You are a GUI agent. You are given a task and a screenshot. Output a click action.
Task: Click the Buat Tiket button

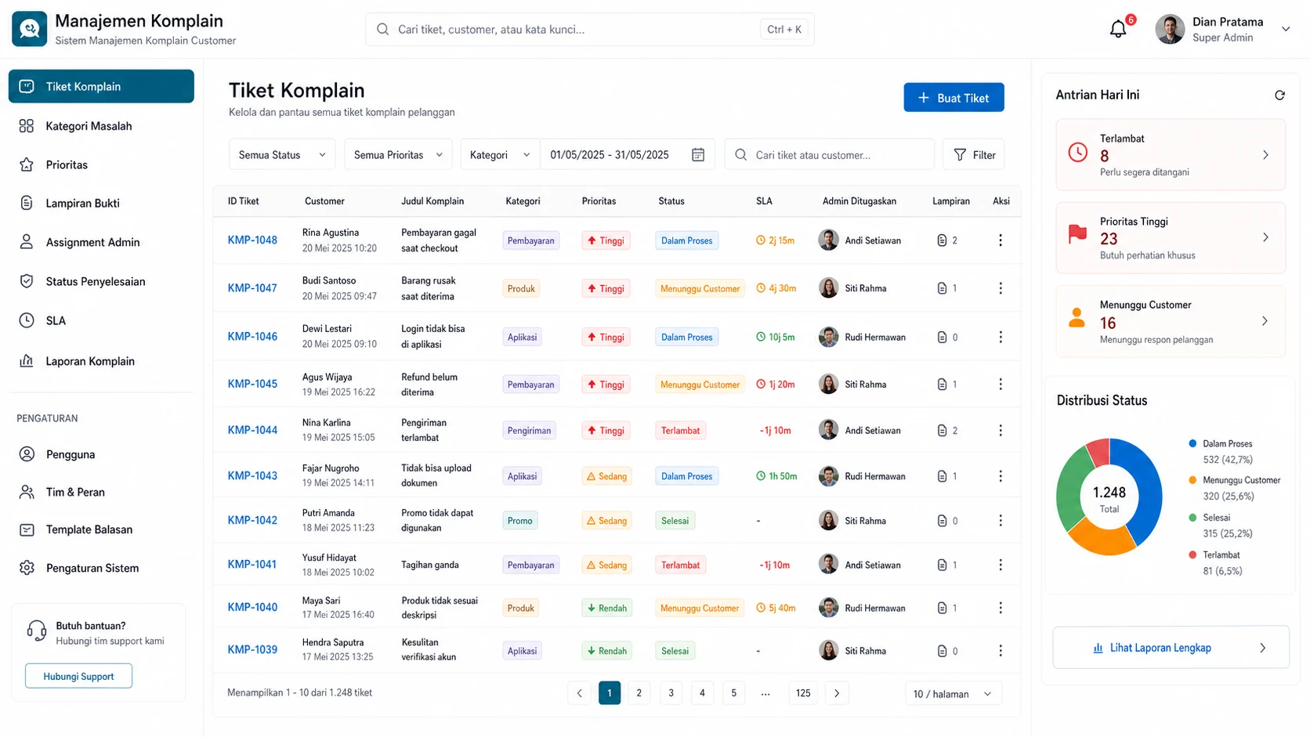point(954,98)
